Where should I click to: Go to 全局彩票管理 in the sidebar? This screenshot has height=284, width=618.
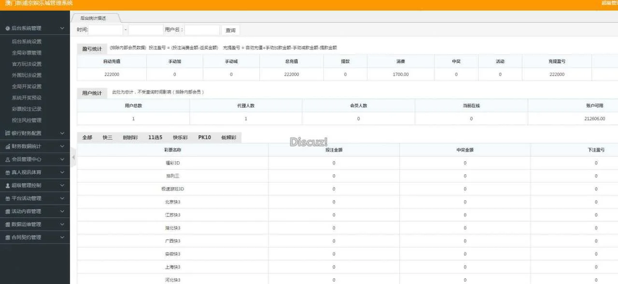pos(27,53)
